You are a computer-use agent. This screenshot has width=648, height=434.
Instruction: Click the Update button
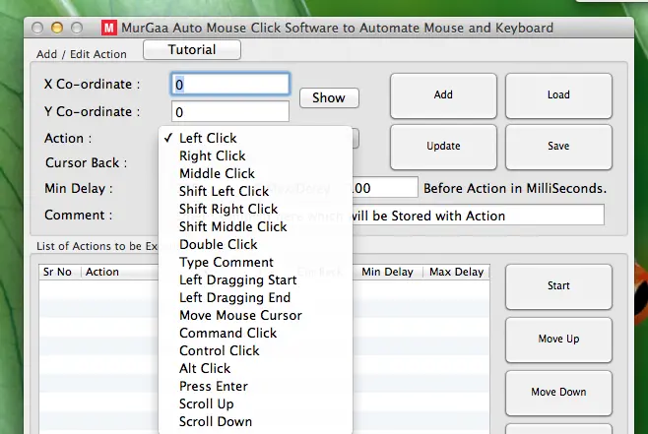pyautogui.click(x=443, y=147)
